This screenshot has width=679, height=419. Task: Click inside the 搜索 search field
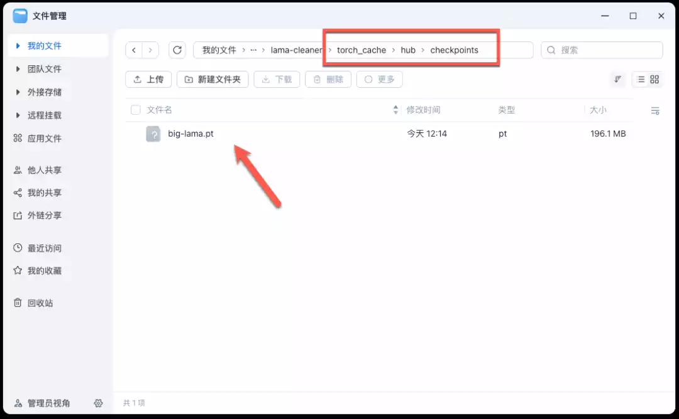[x=597, y=50]
